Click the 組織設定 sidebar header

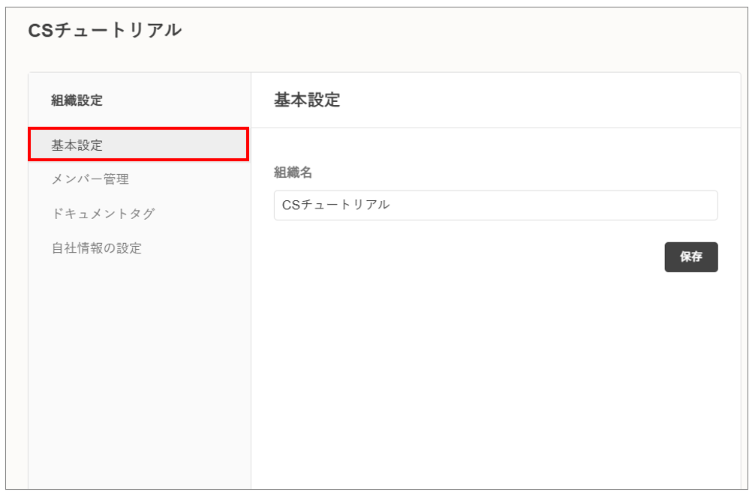pyautogui.click(x=77, y=100)
